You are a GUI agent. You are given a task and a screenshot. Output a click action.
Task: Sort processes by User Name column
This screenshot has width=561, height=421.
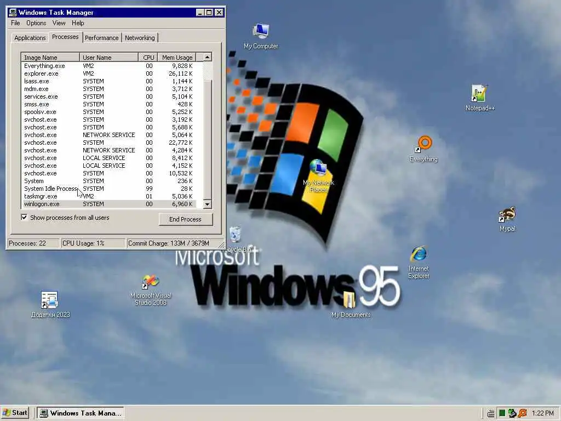tap(109, 57)
